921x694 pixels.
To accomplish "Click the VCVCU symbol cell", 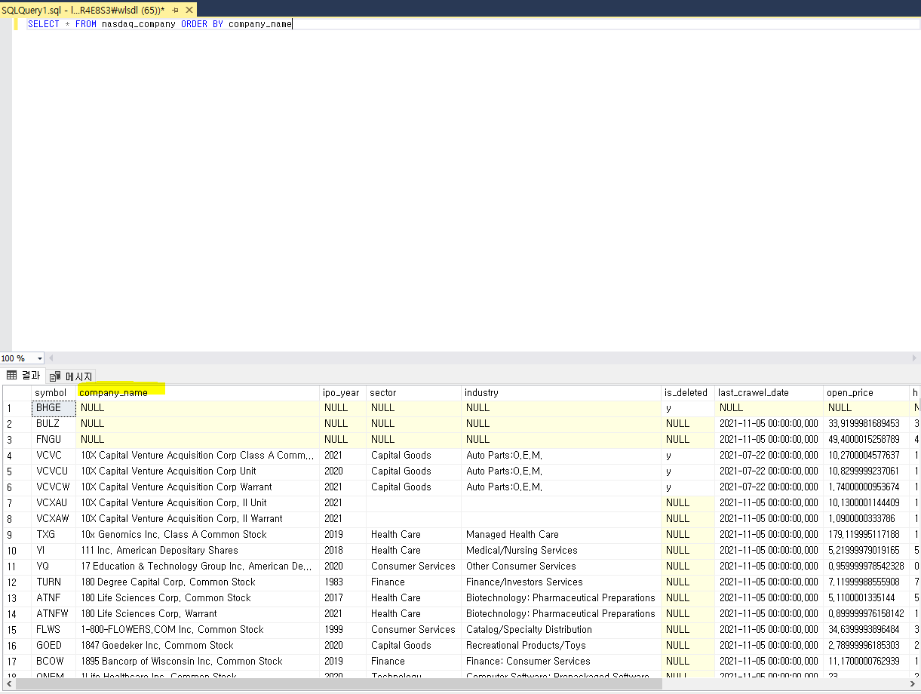I will pos(54,471).
